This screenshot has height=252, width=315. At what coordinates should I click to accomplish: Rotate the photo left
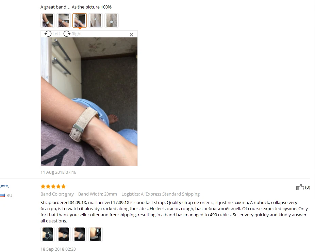[48, 34]
